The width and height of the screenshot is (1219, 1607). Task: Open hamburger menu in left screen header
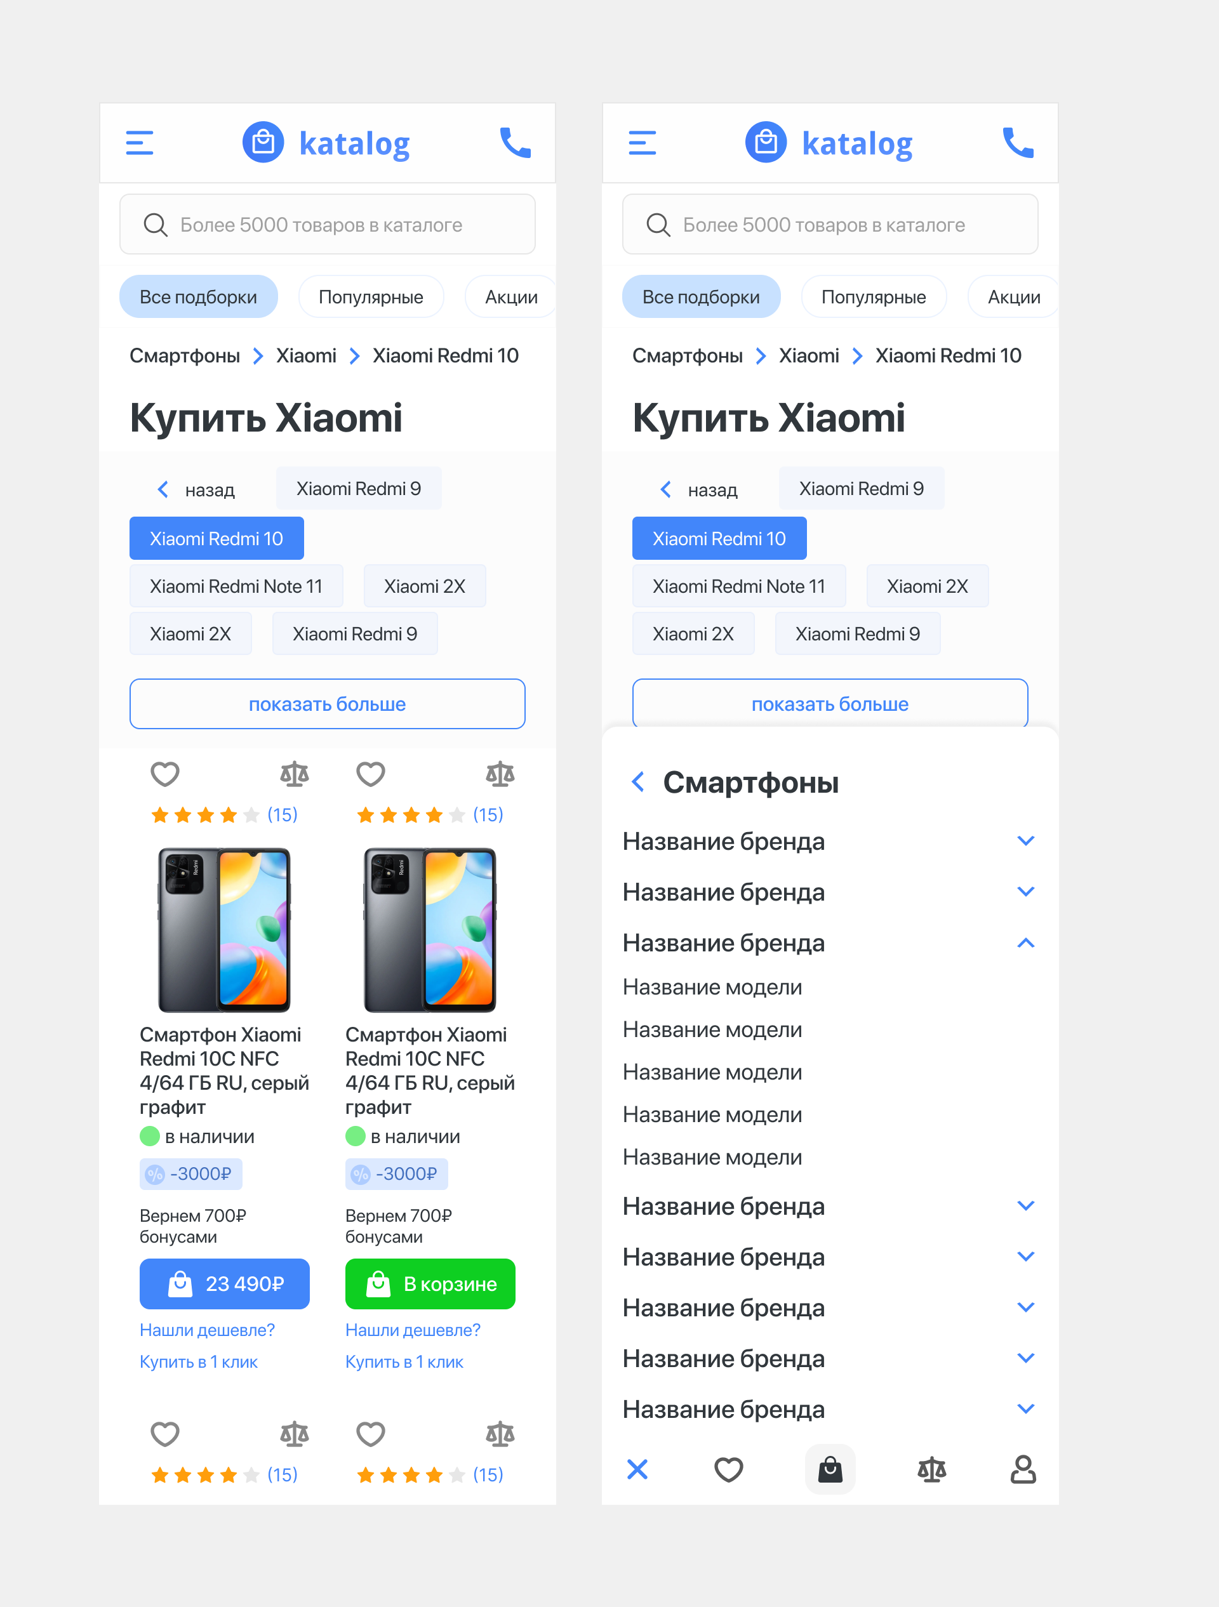140,143
